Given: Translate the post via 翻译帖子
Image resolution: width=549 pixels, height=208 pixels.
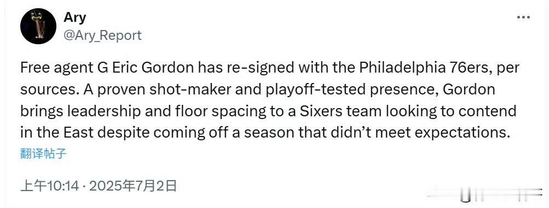Looking at the screenshot, I should [43, 153].
